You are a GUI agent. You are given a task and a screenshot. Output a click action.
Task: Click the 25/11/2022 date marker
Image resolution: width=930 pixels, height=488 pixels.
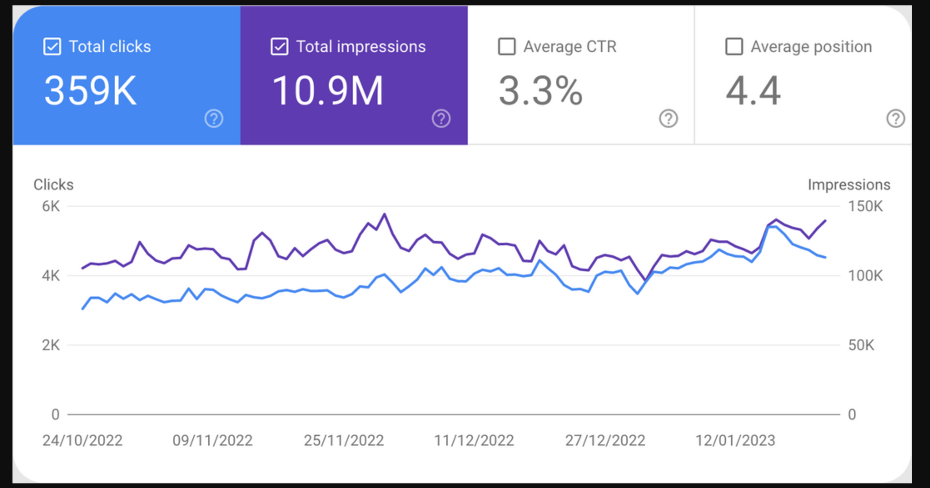[x=343, y=440]
